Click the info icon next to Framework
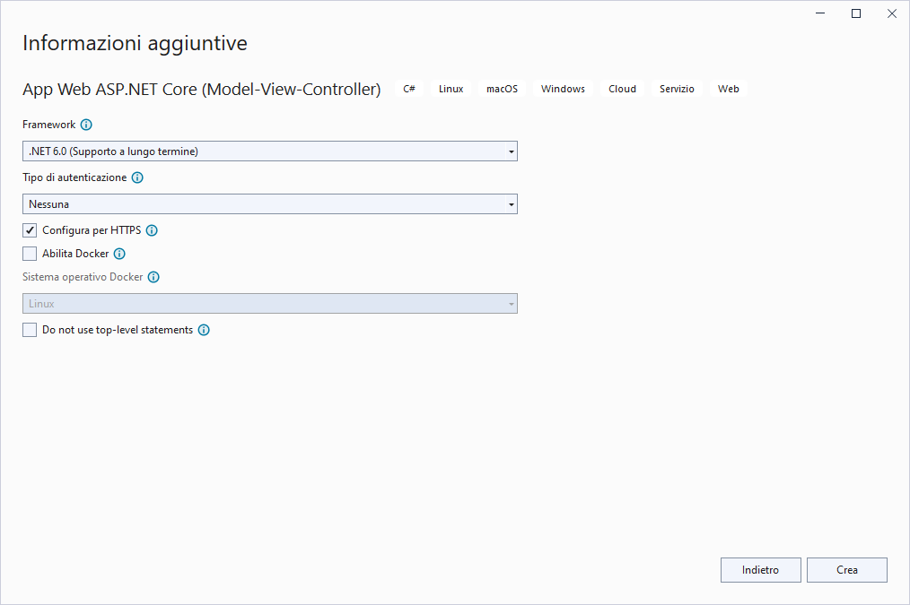The height and width of the screenshot is (605, 910). [x=86, y=125]
